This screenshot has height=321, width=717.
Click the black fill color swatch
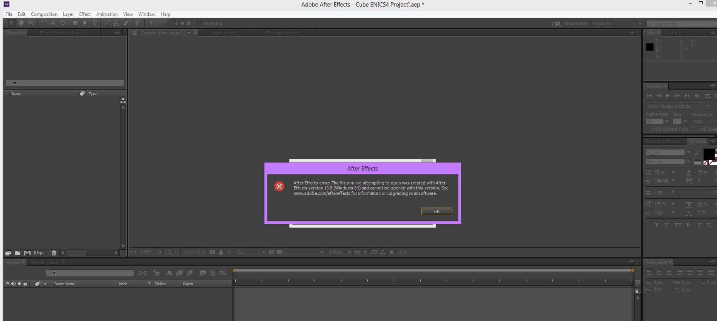709,154
